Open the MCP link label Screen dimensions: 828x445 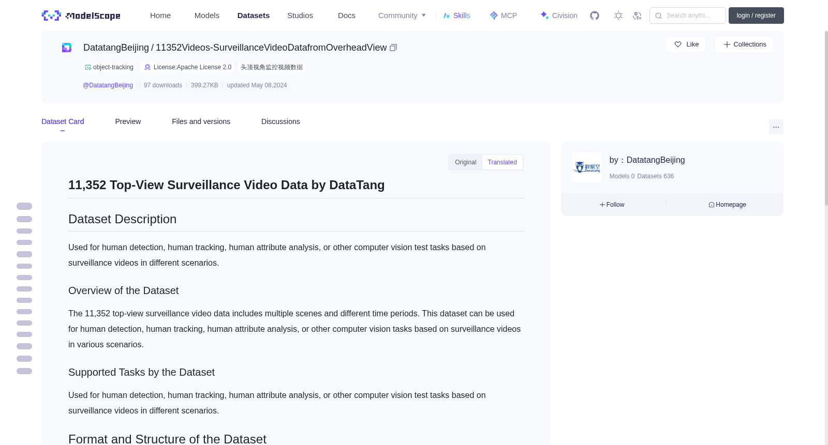[509, 16]
